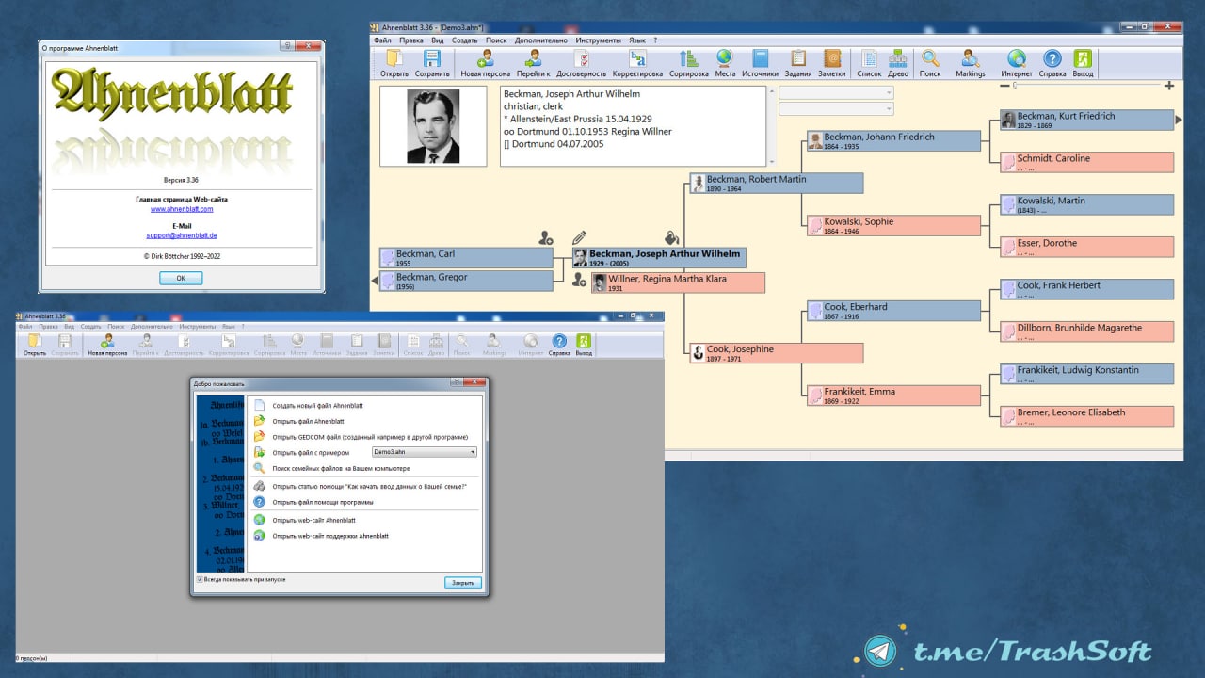This screenshot has width=1205, height=678.
Task: Click the zoom-out minus button
Action: [1004, 86]
